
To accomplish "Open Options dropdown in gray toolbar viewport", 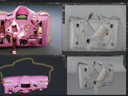I will point(124,5).
